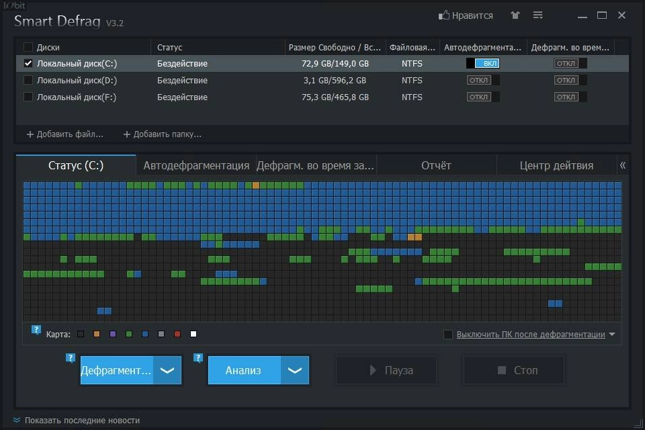
Task: Enable boot-time defrag toggle for disk D:
Action: tap(570, 80)
